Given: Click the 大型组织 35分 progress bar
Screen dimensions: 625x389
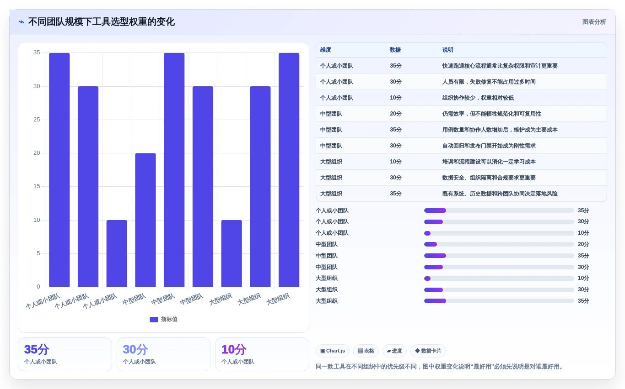Looking at the screenshot, I should (499, 301).
